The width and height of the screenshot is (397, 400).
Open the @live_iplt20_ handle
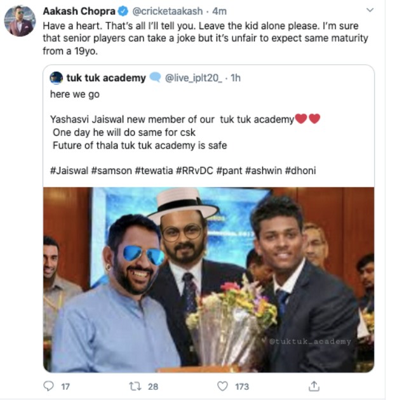[x=194, y=78]
